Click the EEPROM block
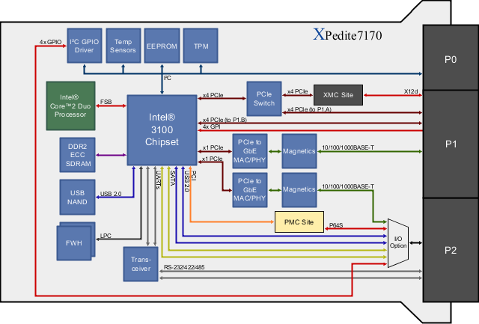The image size is (479, 324). click(162, 46)
